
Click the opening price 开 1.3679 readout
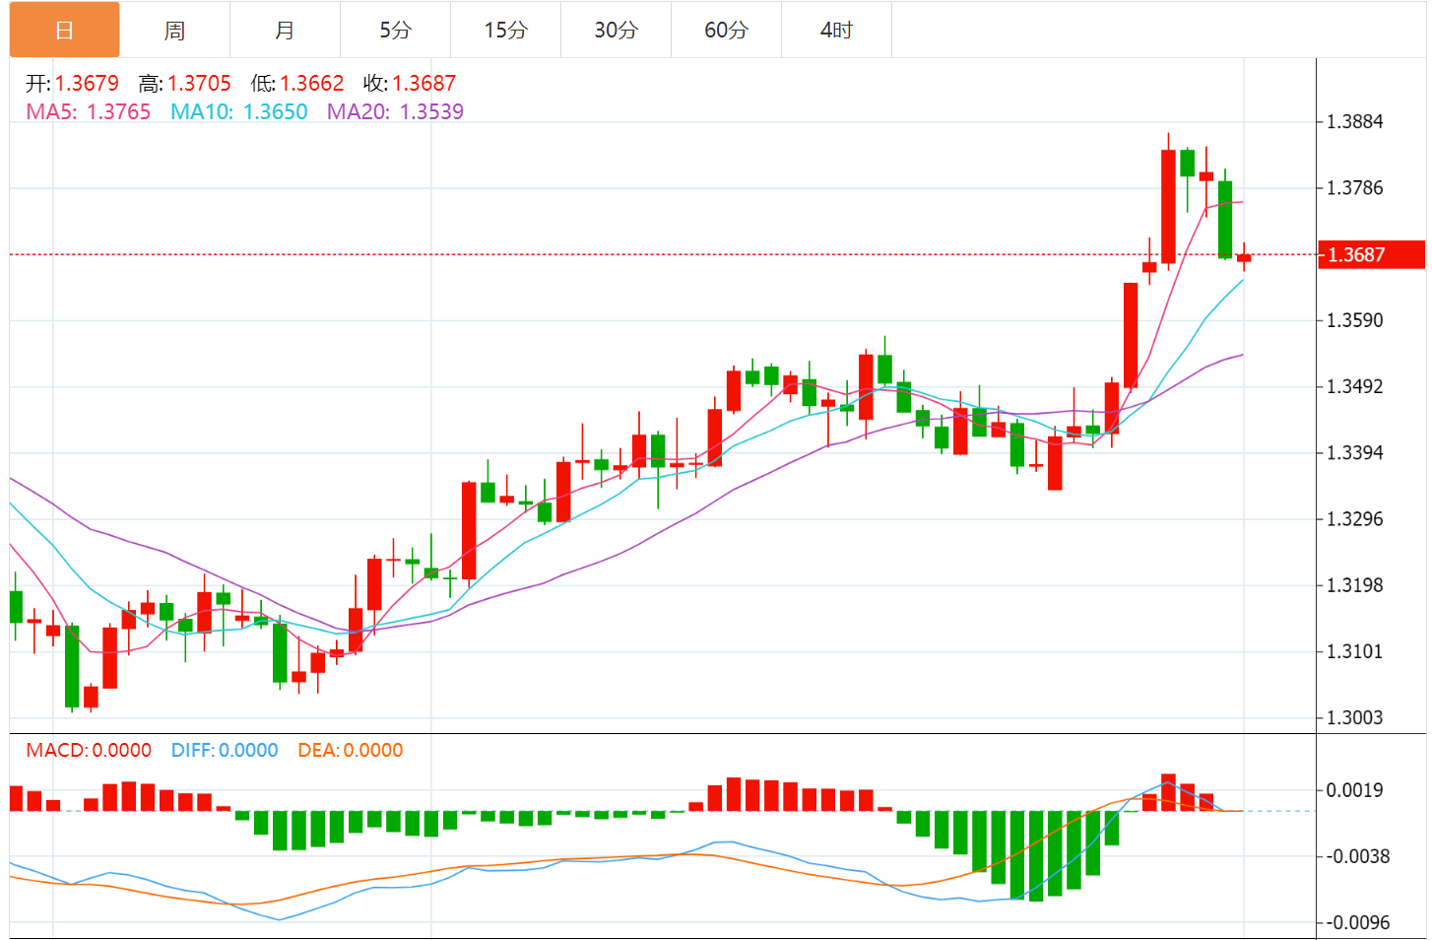72,84
